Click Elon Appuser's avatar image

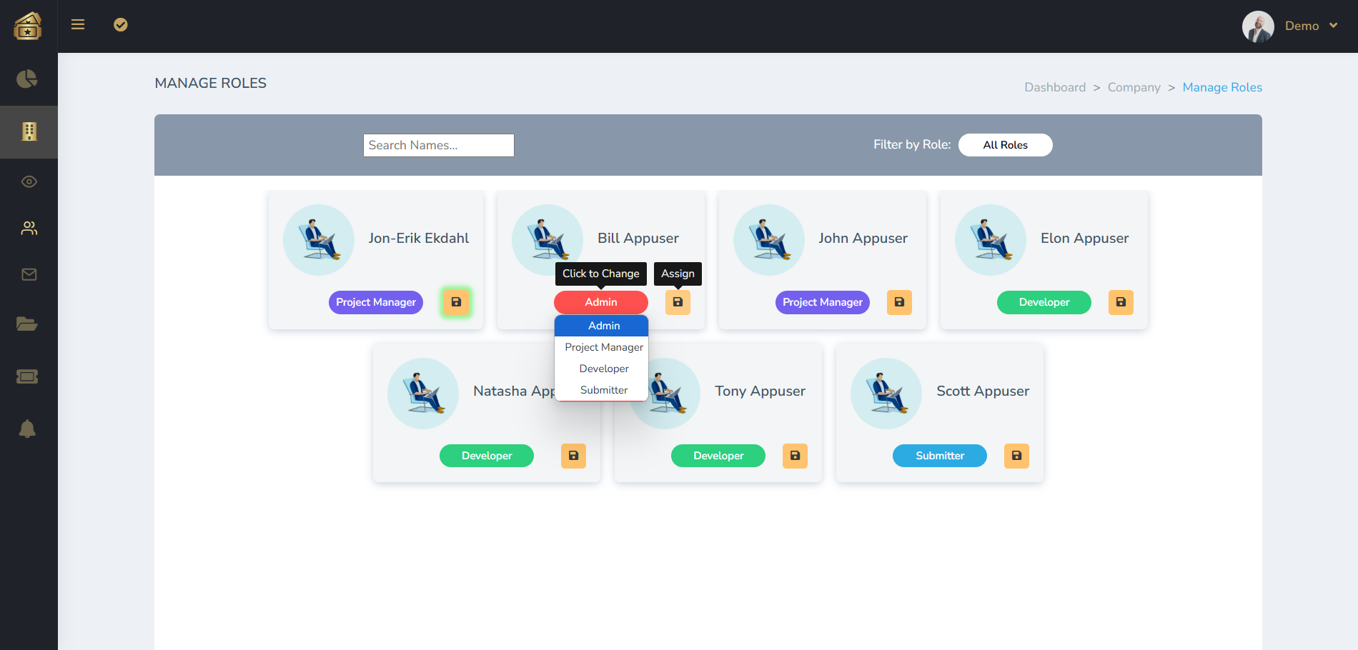tap(991, 240)
